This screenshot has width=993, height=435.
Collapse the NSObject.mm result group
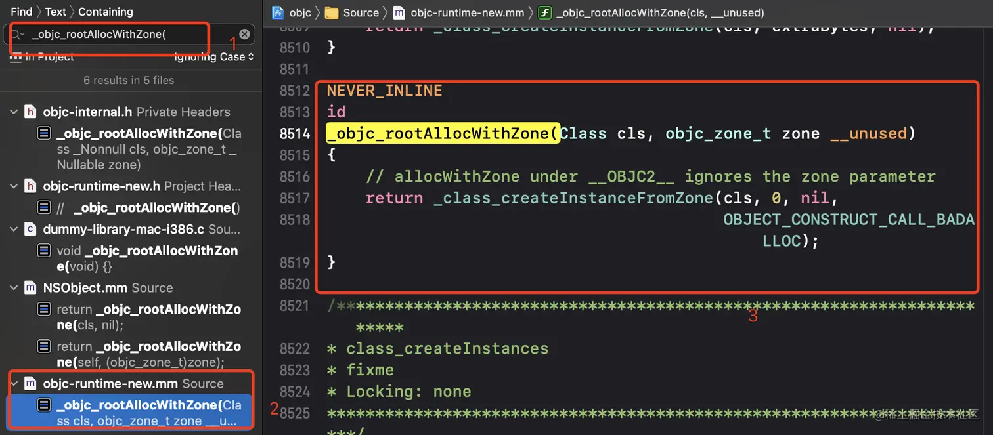tap(14, 287)
